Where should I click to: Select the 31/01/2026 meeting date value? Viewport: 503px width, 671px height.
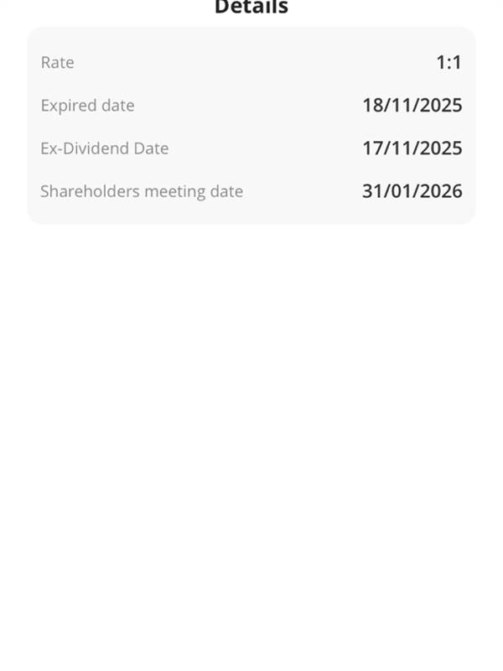coord(412,191)
